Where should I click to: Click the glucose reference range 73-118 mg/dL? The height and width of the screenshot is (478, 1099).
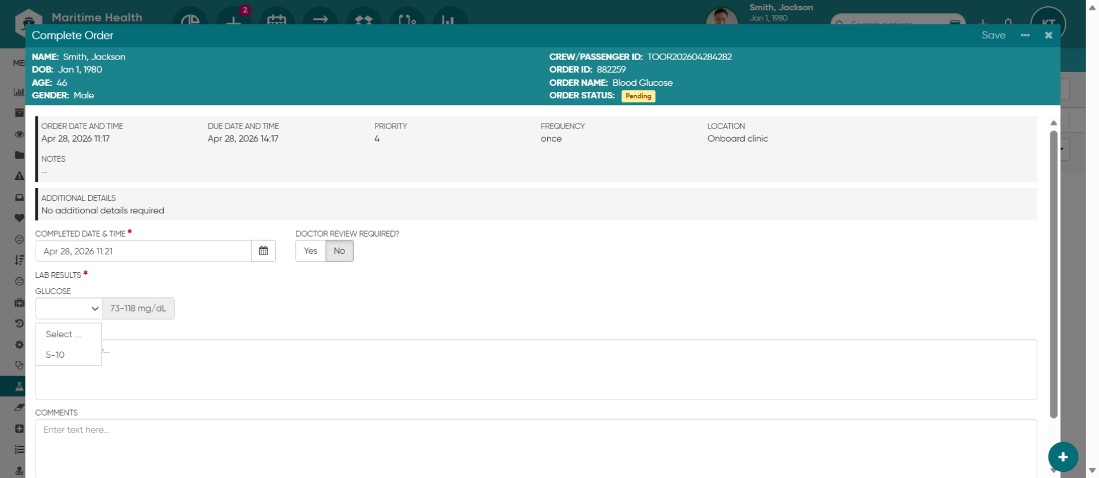(x=138, y=309)
